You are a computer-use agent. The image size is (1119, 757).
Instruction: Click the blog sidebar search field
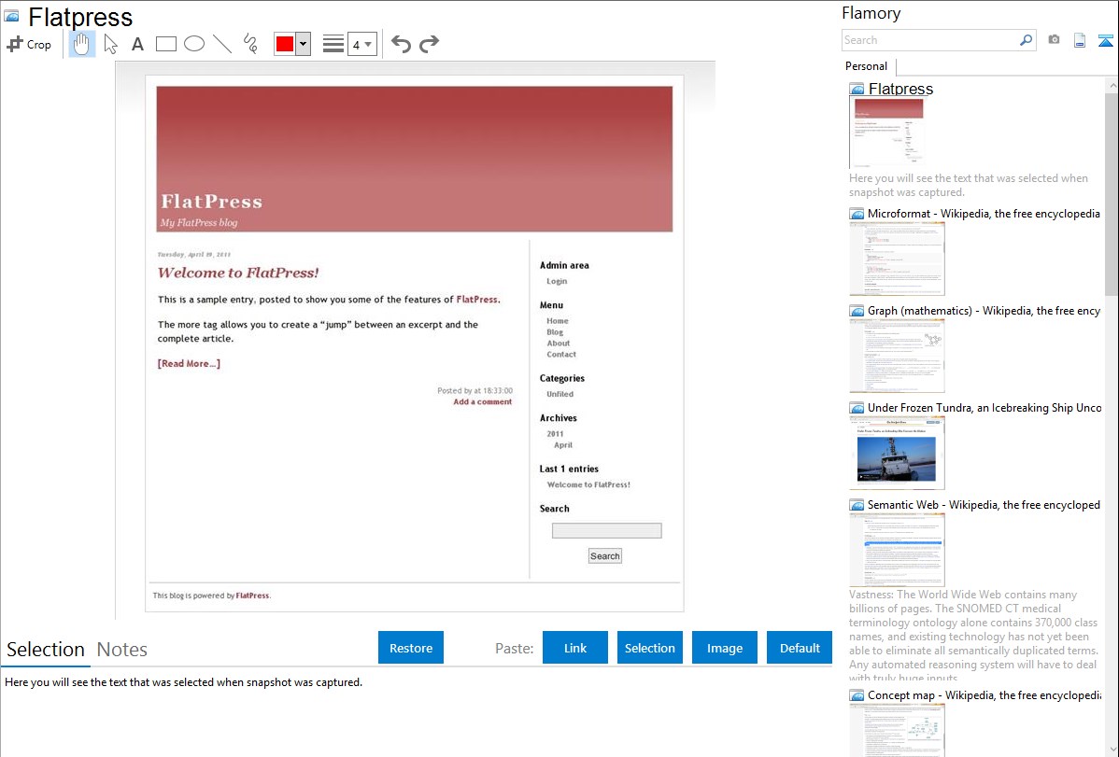tap(606, 530)
